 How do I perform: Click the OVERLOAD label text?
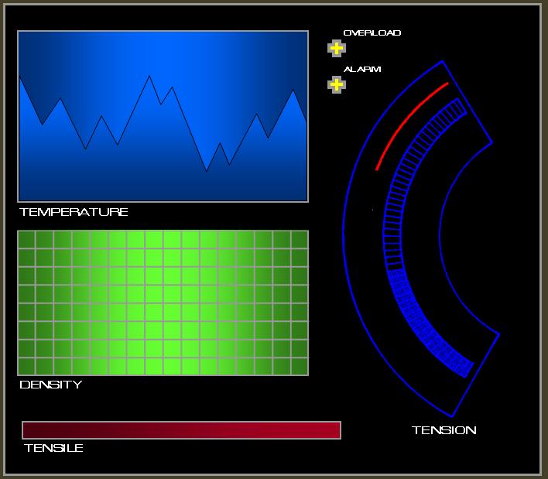[x=372, y=33]
